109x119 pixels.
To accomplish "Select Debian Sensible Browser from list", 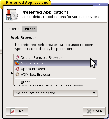I will (55, 57).
